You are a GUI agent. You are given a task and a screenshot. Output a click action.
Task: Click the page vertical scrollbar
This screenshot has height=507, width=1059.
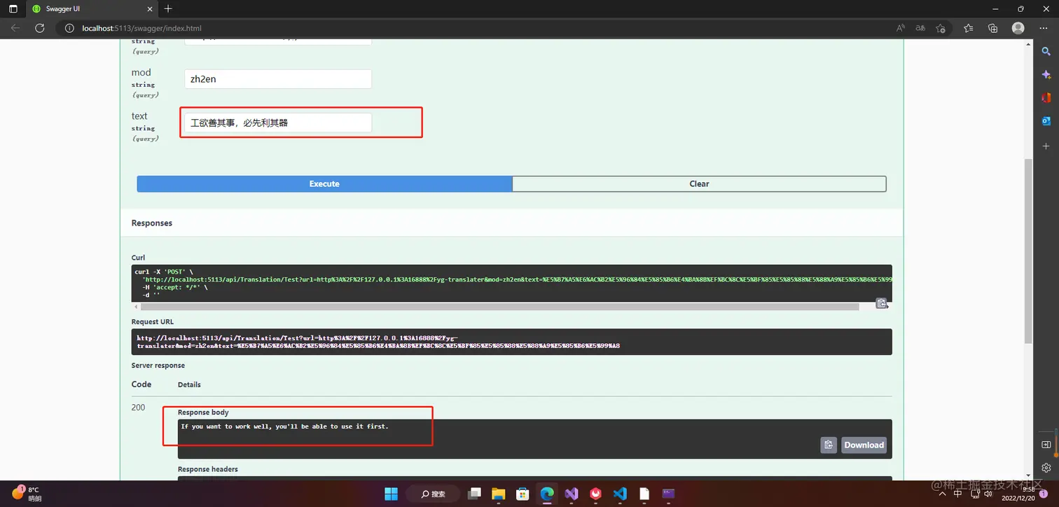(x=1028, y=251)
